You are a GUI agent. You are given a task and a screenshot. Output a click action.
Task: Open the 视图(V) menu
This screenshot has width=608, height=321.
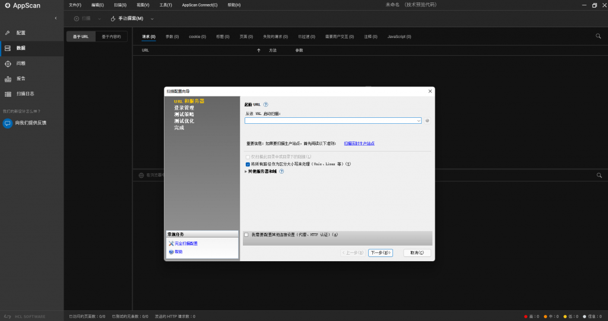coord(142,5)
